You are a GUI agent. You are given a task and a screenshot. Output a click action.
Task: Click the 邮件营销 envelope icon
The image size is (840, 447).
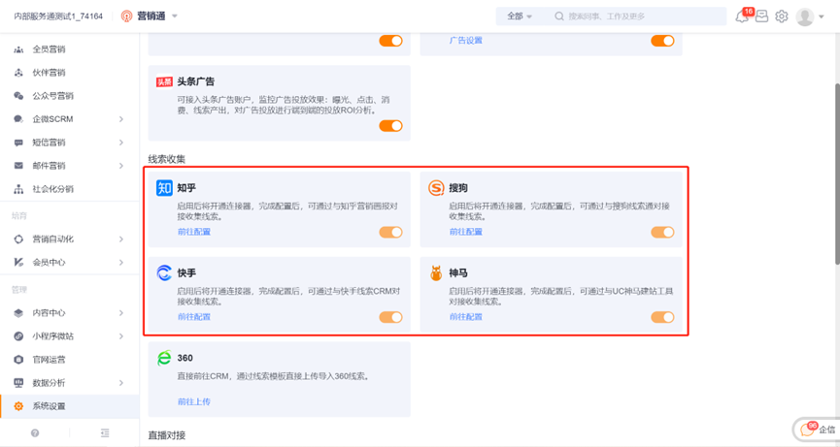(18, 166)
